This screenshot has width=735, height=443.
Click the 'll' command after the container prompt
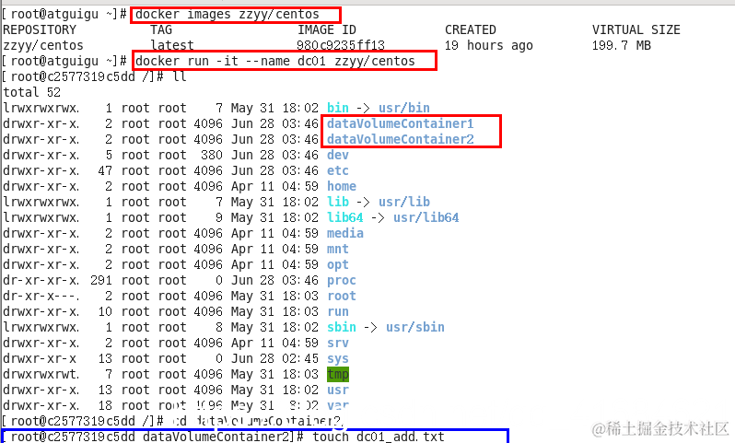(180, 76)
